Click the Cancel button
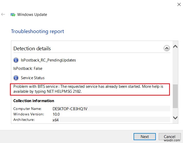 [x=170, y=136]
